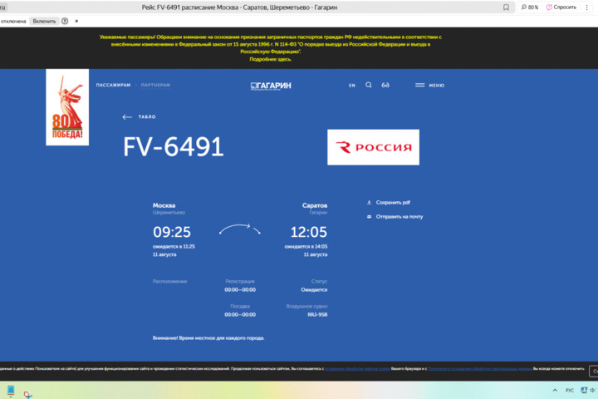Click the ГАГАРИН airport logo
Screen dimensions: 598x399
(271, 86)
